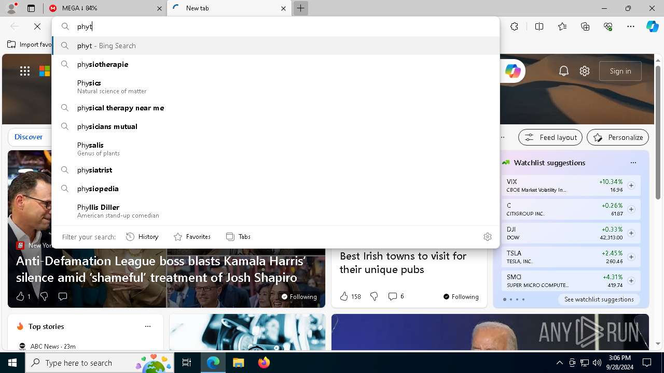Stop loading the page
Viewport: 664px width, 373px height.
(x=37, y=26)
